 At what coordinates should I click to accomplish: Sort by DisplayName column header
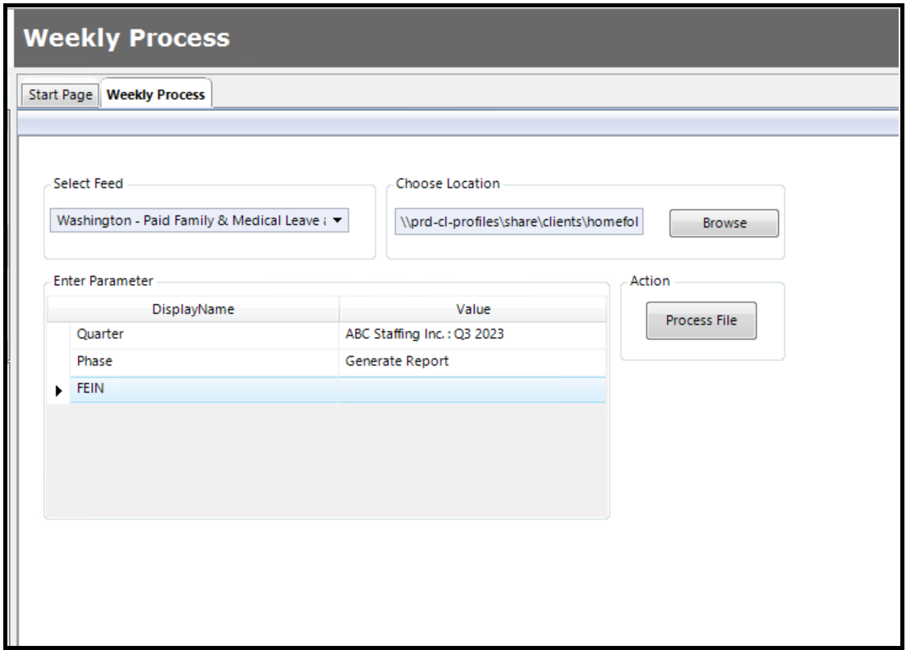[193, 309]
